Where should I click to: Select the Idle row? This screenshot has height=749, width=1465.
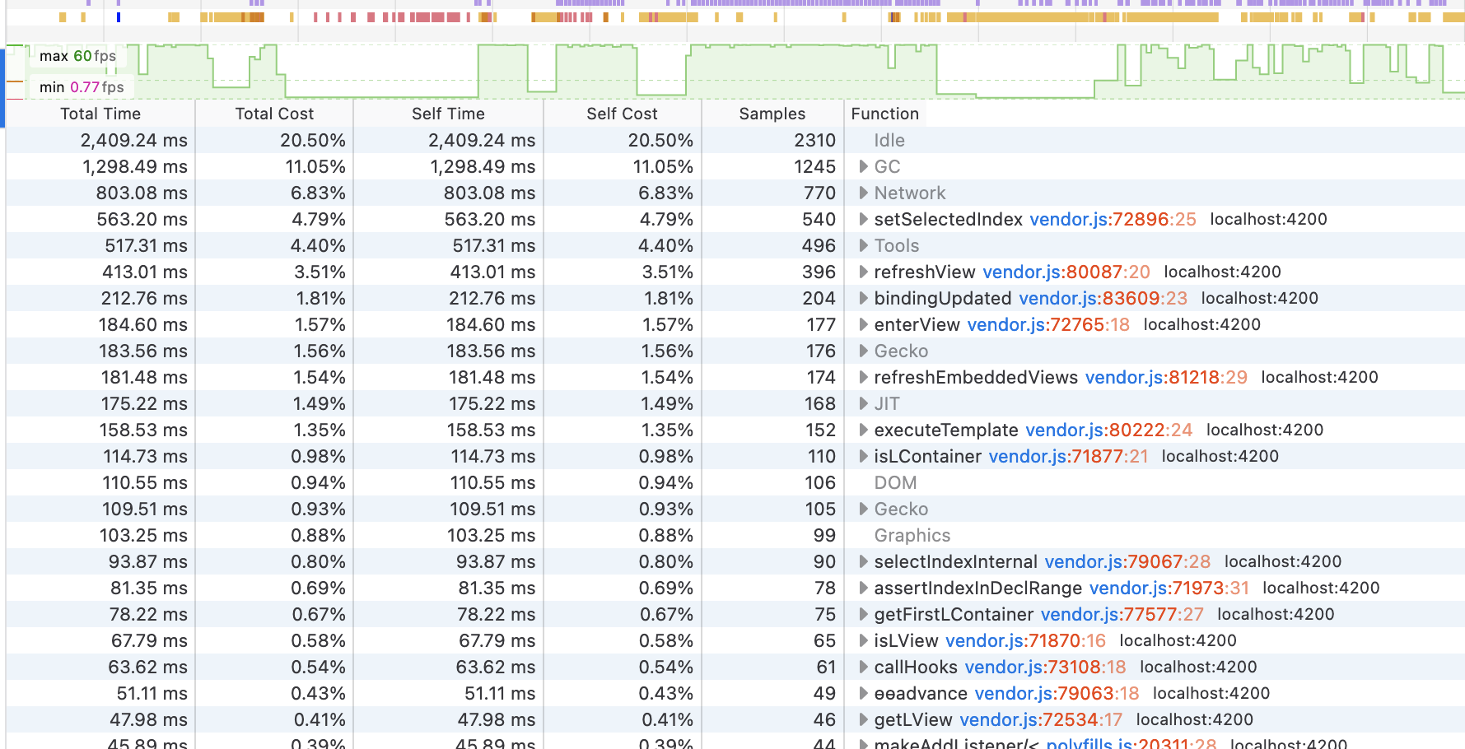click(735, 140)
